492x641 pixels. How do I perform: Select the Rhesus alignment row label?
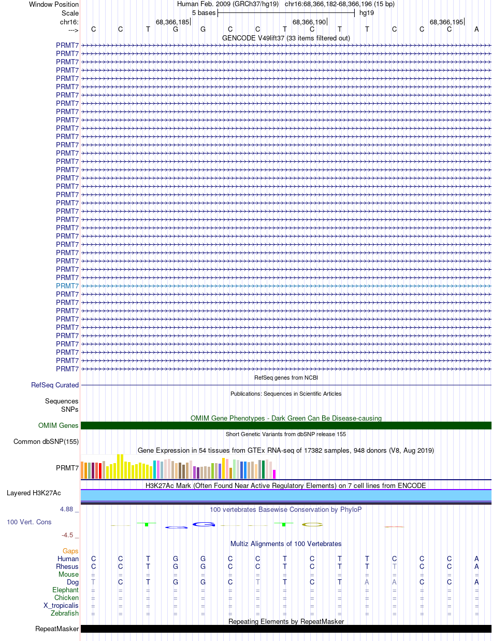(67, 567)
